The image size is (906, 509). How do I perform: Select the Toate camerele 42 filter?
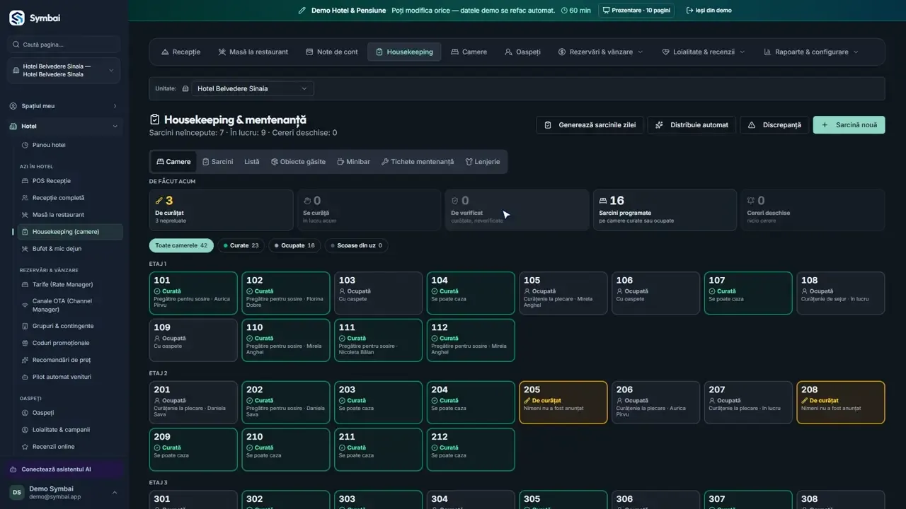(181, 245)
